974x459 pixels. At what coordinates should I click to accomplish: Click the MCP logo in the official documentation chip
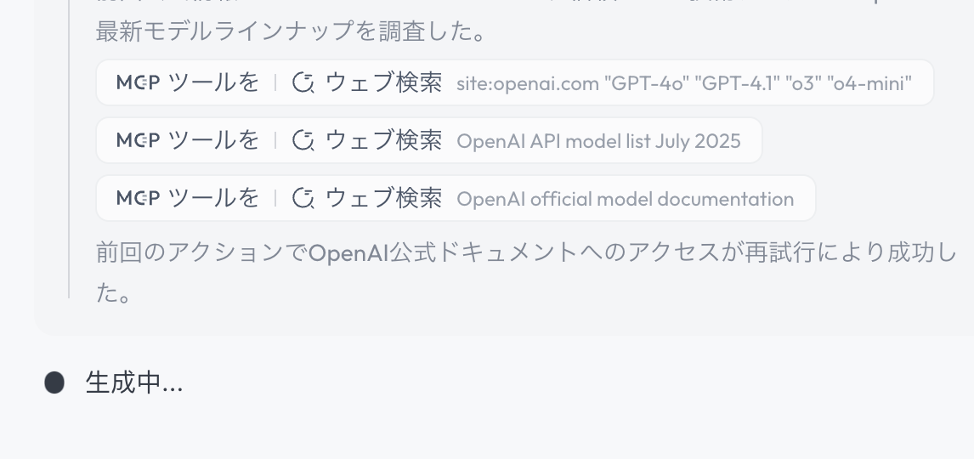[138, 198]
